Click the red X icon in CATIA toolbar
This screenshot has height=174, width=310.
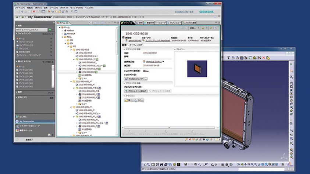[264, 58]
